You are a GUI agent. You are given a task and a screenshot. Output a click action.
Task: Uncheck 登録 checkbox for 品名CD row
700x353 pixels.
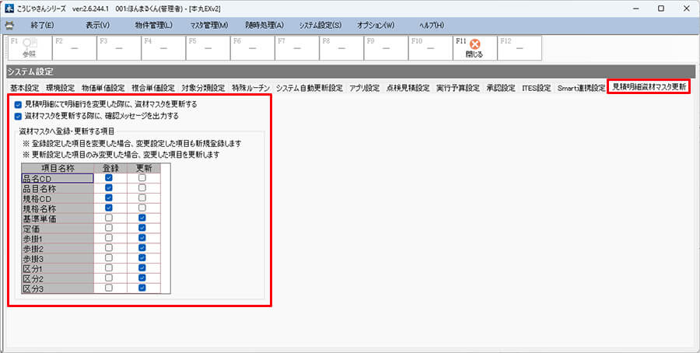coord(109,177)
